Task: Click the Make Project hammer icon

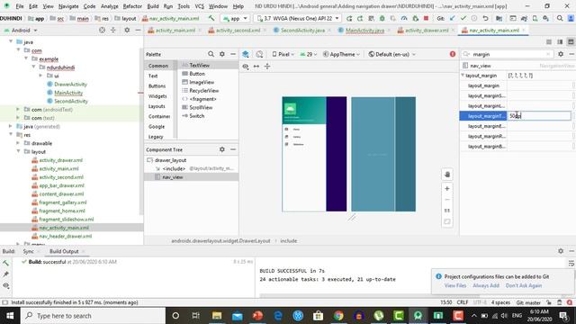Action: [x=211, y=18]
